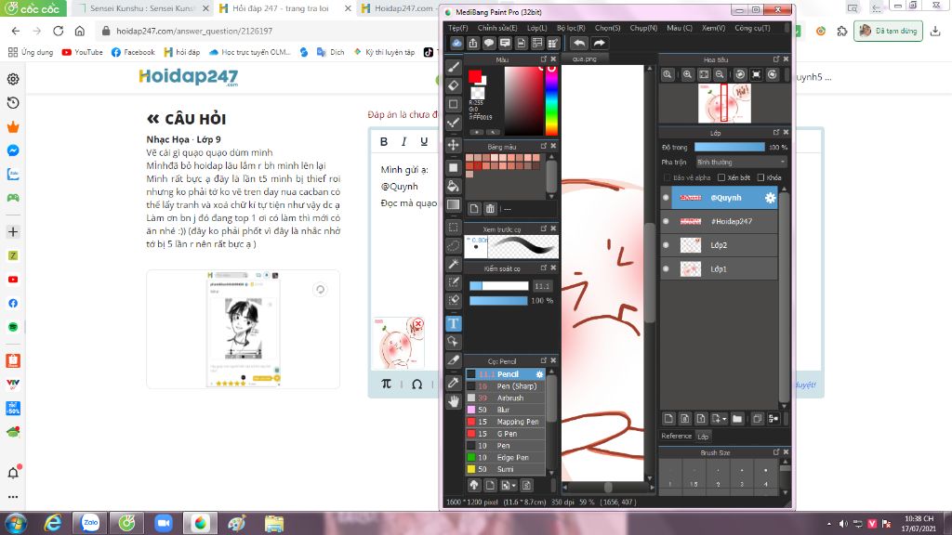Screen dimensions: 952x535
Task: Click the Hoidap247 logo on webpage
Action: pyautogui.click(x=188, y=77)
